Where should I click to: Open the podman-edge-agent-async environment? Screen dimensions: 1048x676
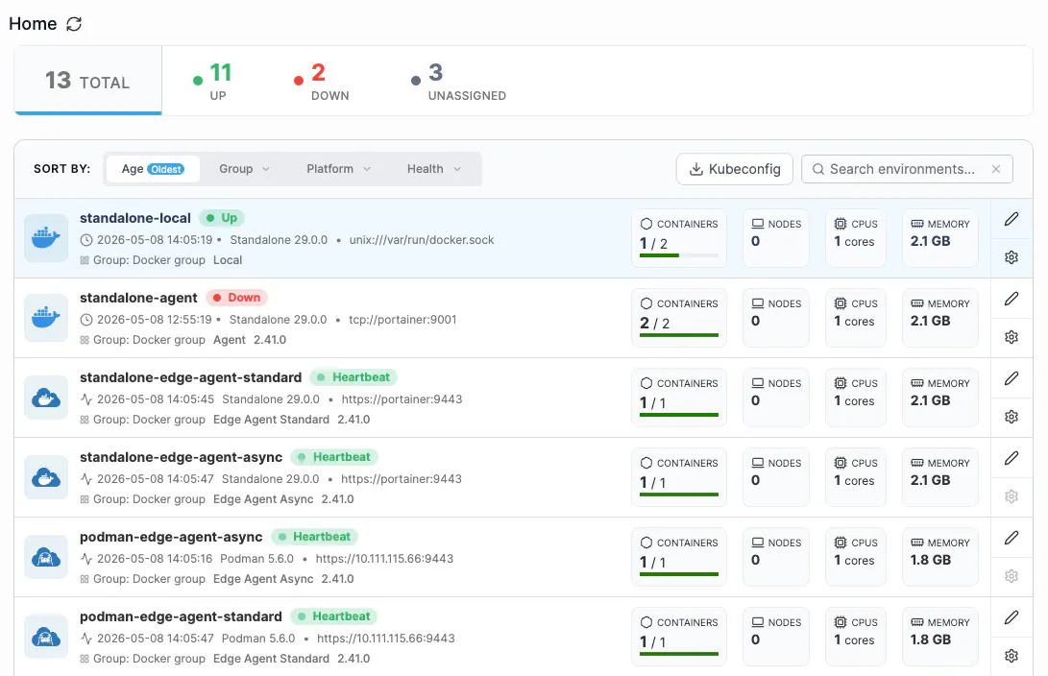pos(171,537)
